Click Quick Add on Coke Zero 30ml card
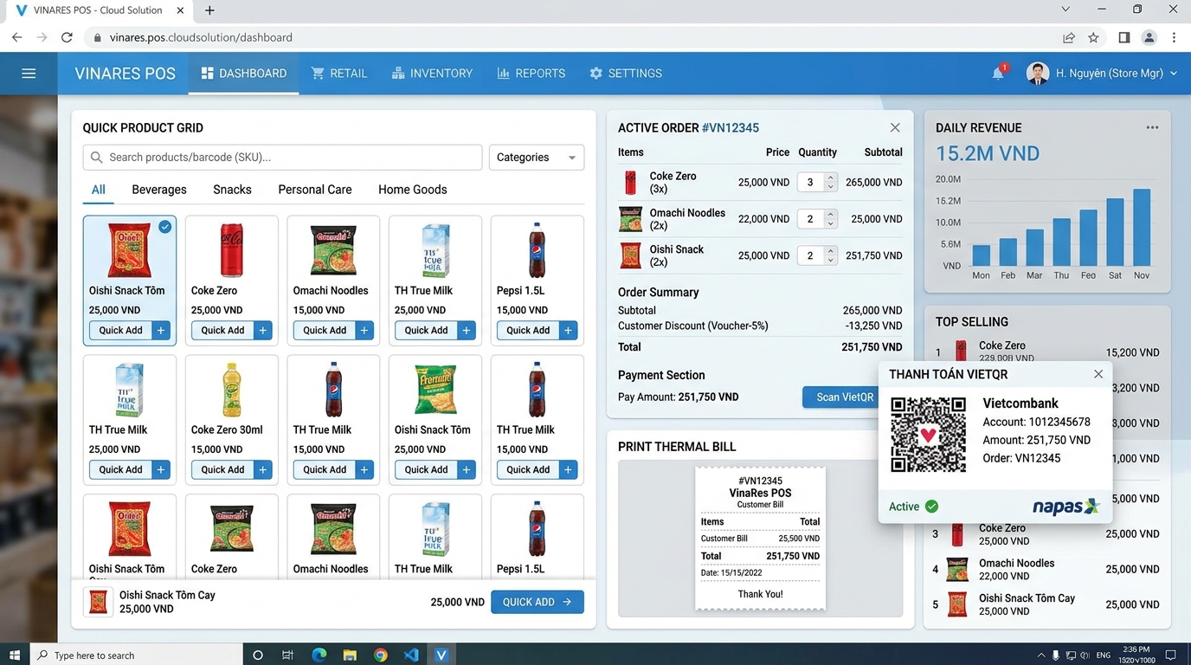Screen dimensions: 1191x665 tap(222, 469)
